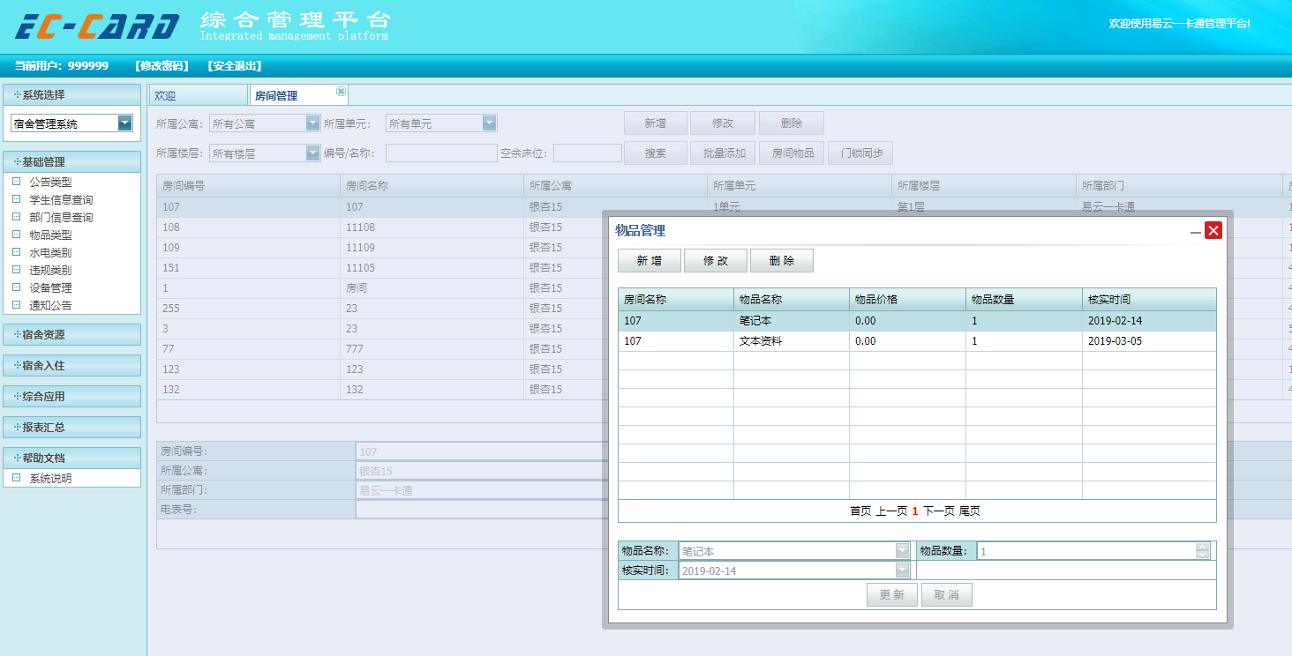Click the 编号/名称 search field

441,153
